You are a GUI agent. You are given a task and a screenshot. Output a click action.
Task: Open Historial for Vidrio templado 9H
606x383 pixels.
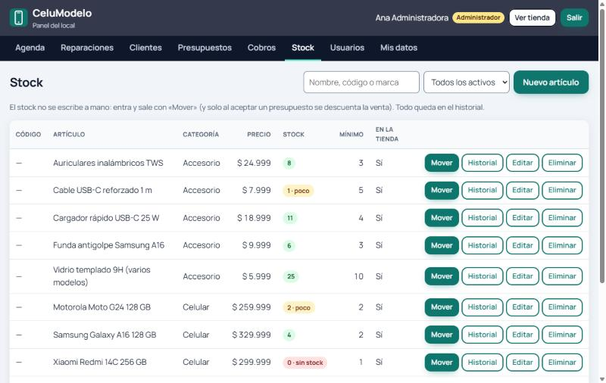pyautogui.click(x=483, y=276)
